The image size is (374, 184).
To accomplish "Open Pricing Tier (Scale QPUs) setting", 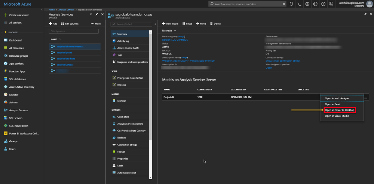I will click(x=130, y=78).
